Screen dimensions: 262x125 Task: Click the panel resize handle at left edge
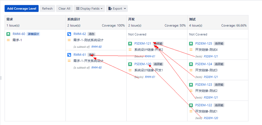[1, 78]
